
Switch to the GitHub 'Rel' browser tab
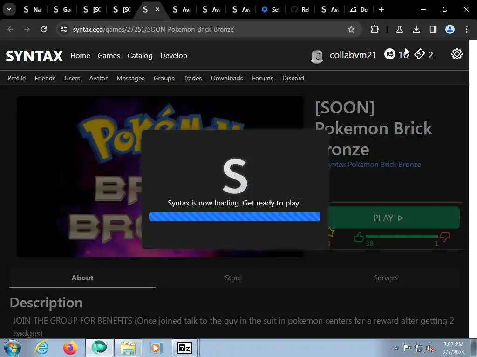coord(300,10)
